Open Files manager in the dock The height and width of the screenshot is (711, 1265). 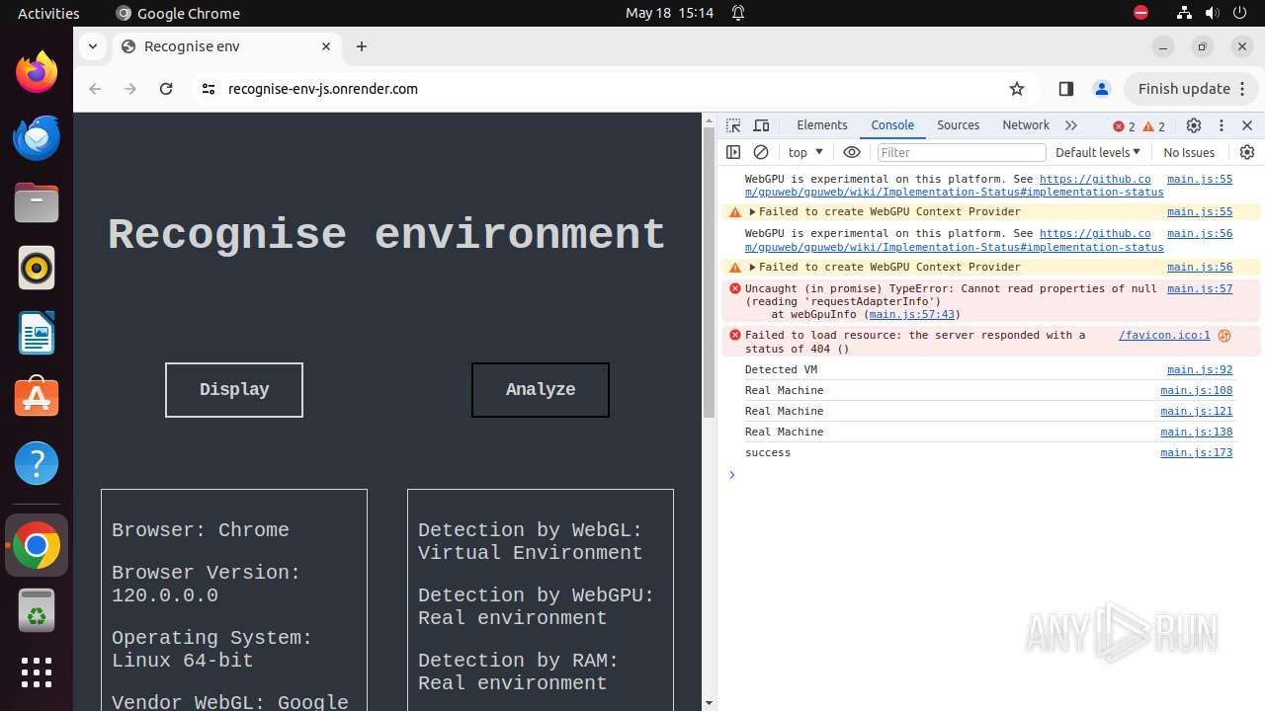[x=37, y=202]
